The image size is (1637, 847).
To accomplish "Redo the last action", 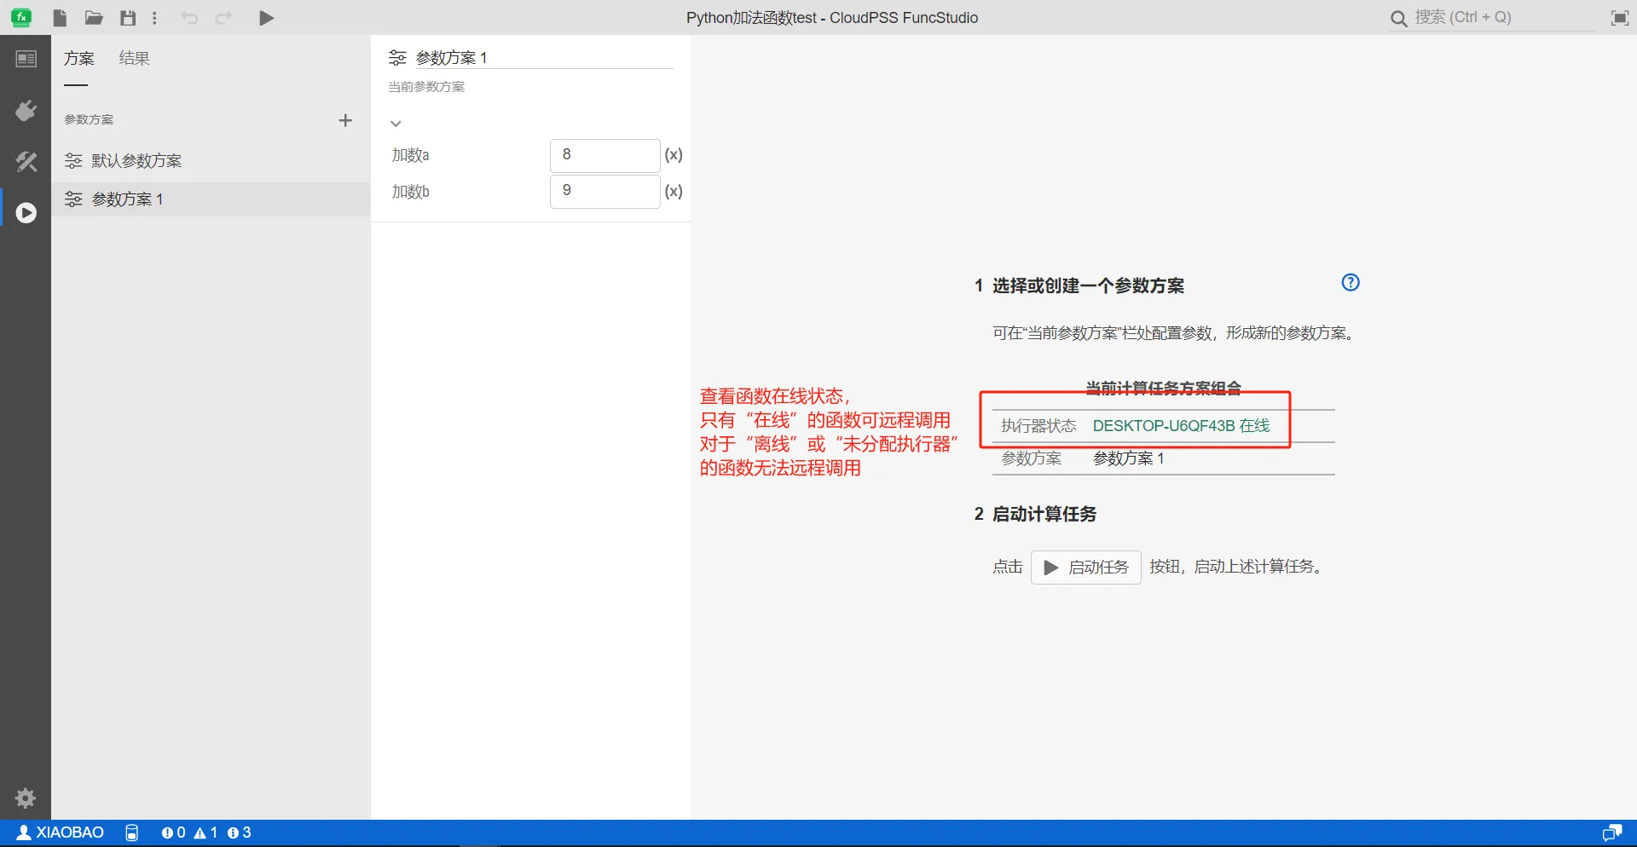I will (x=223, y=18).
